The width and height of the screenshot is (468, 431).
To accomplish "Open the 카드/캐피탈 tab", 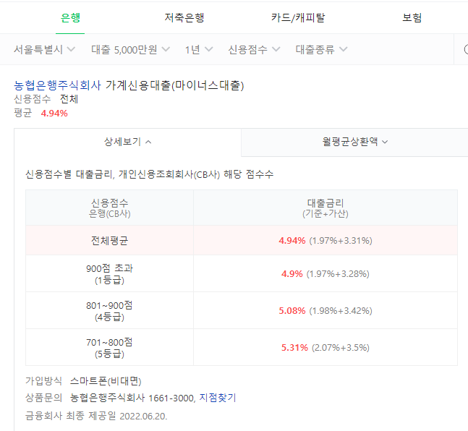I will tap(298, 18).
